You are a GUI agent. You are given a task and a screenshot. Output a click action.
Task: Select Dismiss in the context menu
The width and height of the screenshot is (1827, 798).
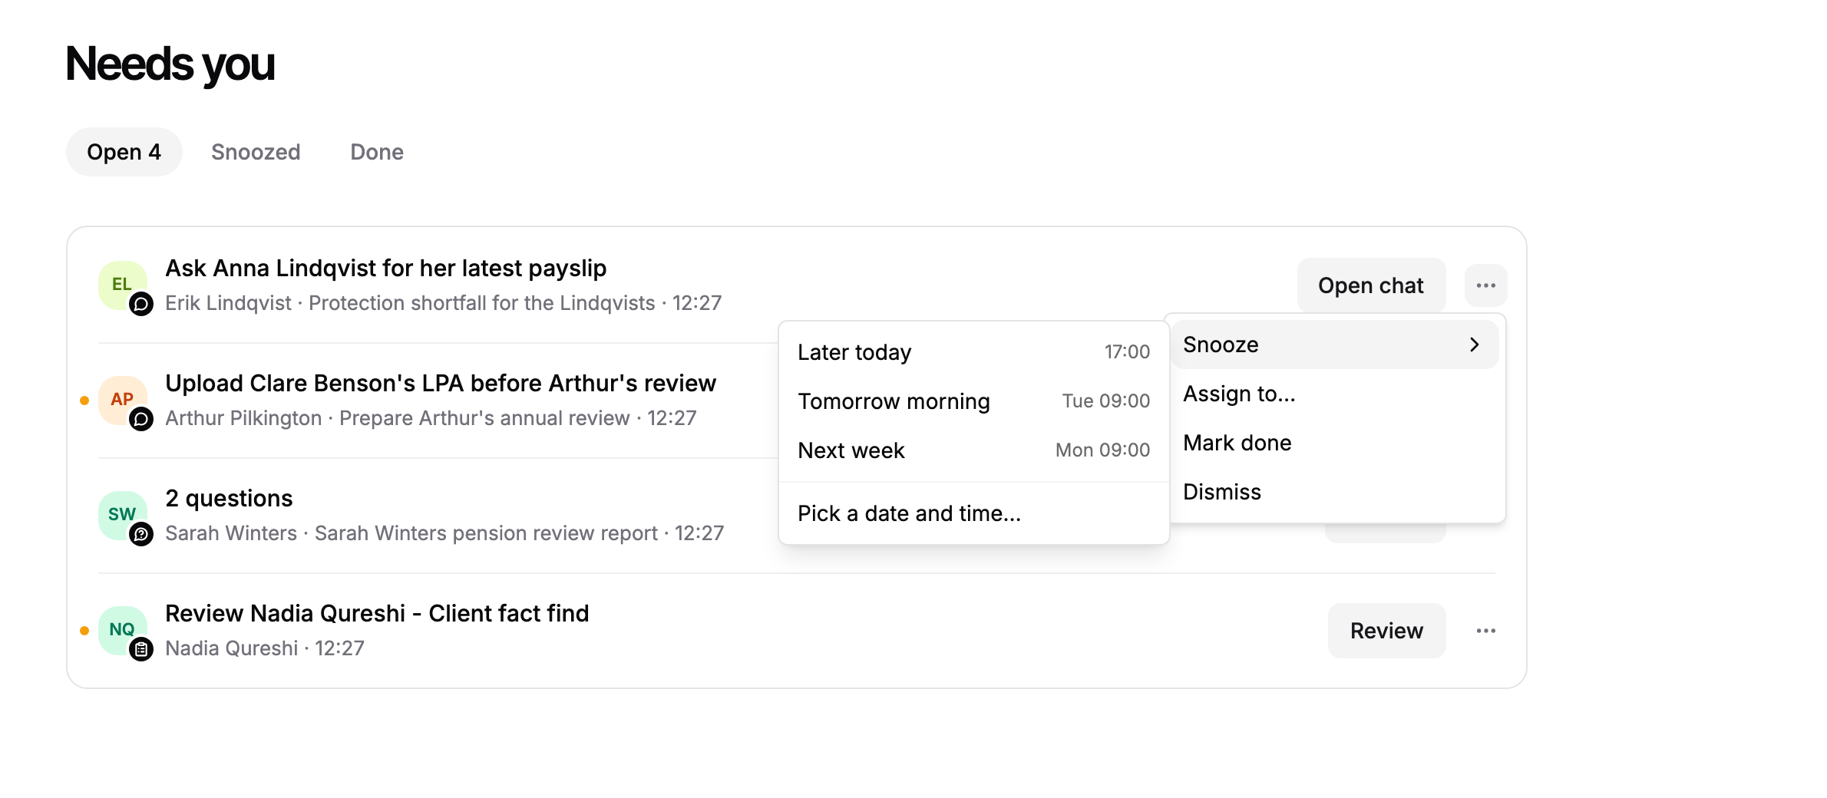click(x=1335, y=492)
